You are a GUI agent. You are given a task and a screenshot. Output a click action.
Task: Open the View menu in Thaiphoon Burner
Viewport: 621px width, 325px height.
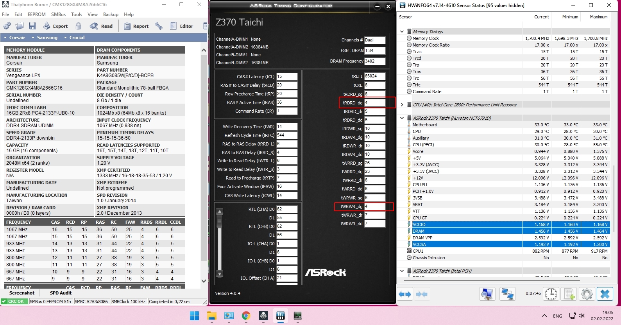point(93,14)
